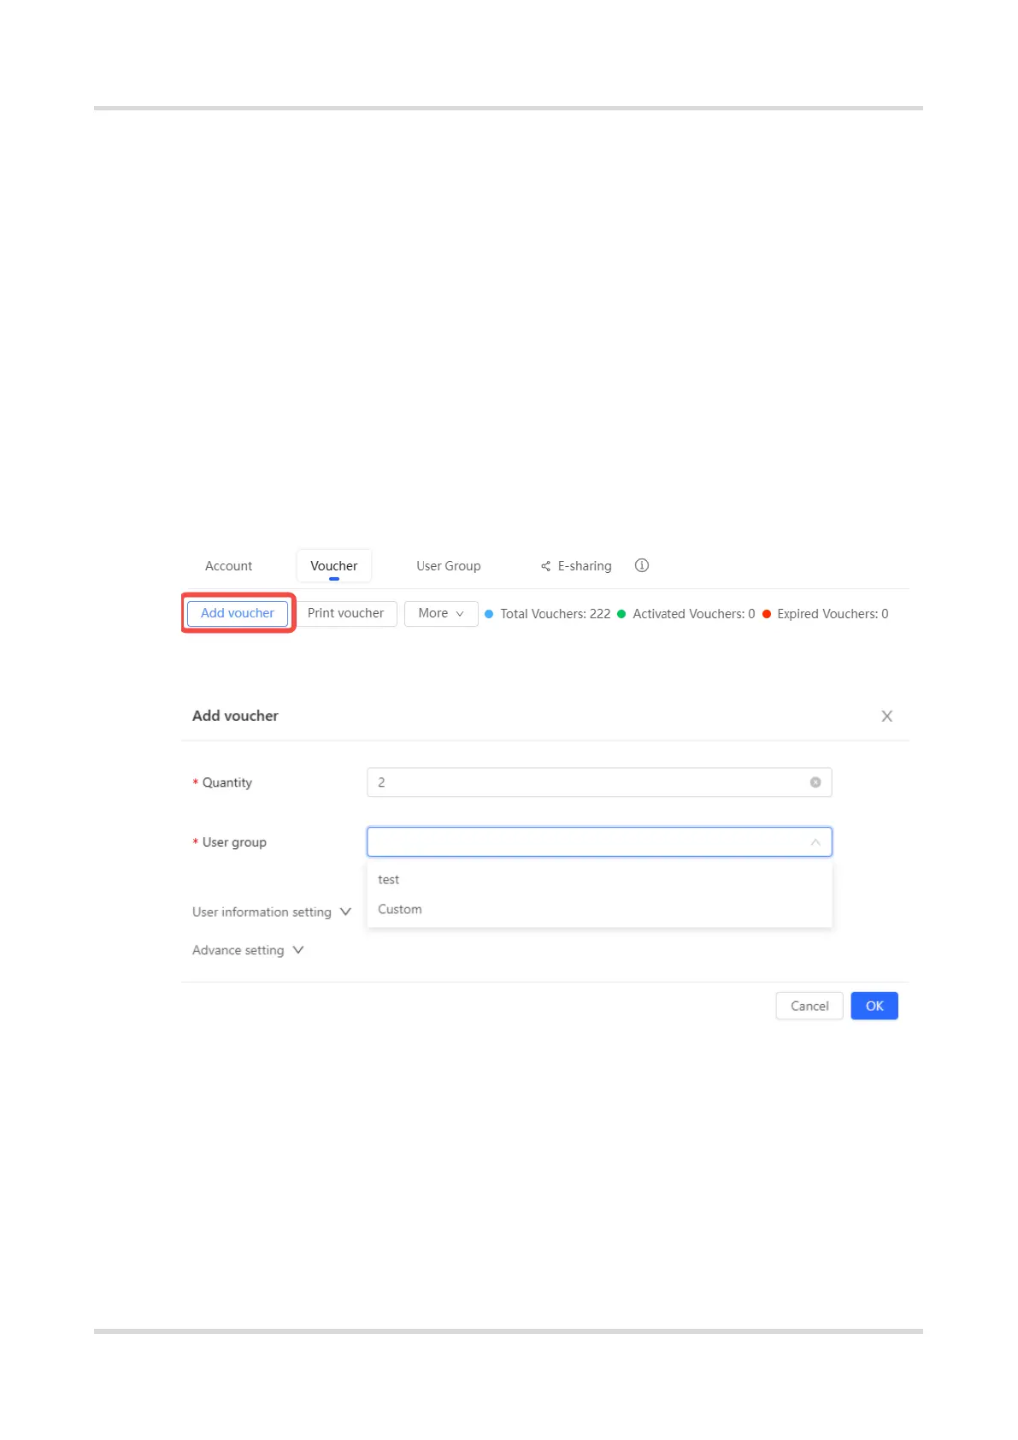Click the Print voucher button

tap(345, 613)
